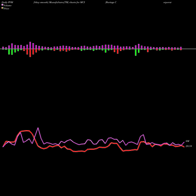Click the magenta Volume legend swatch

click(2, 5)
